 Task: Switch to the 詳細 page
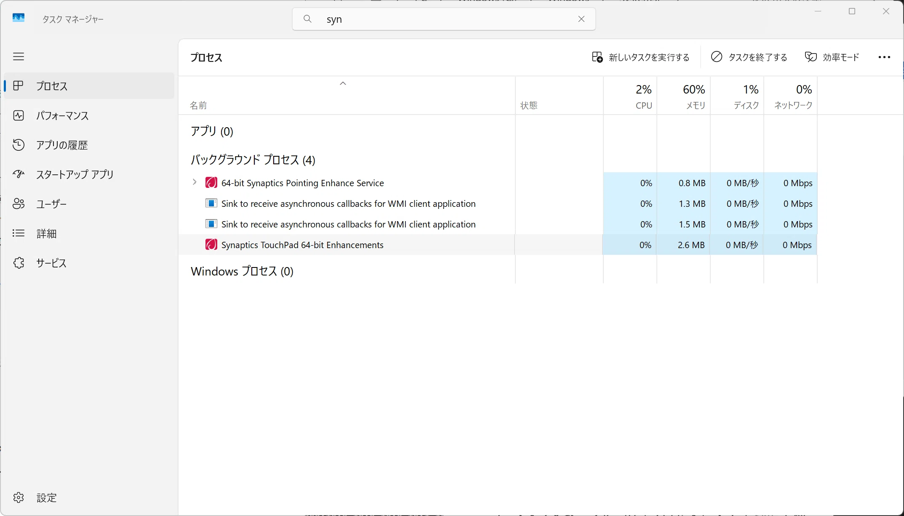click(89, 233)
